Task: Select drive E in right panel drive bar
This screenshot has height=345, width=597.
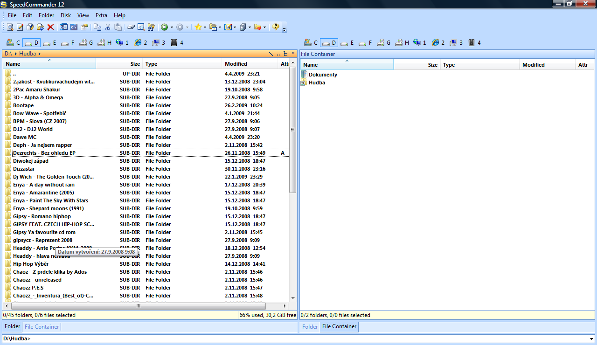Action: coord(347,43)
